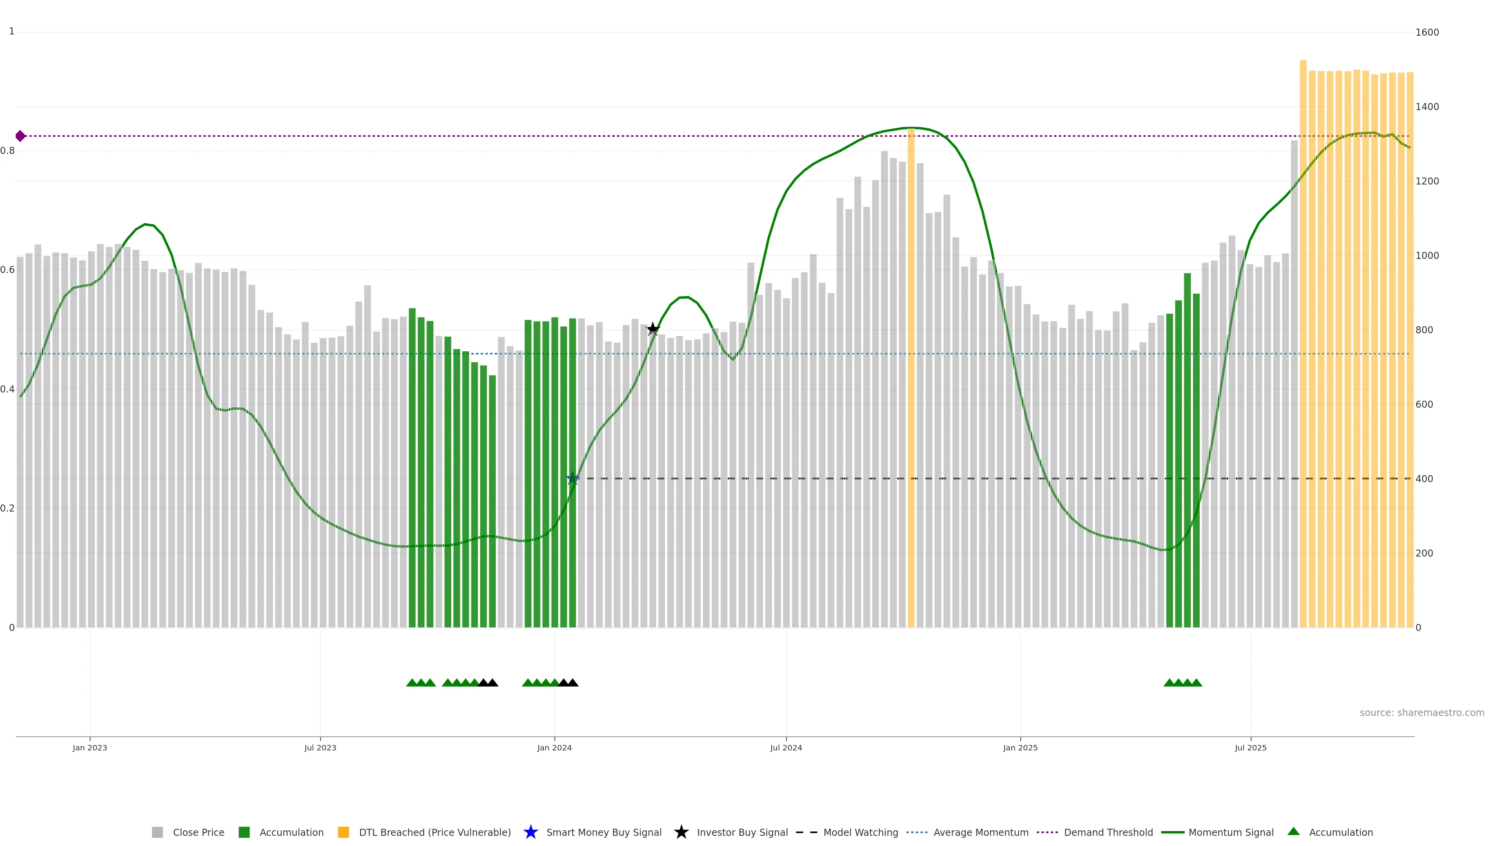Click the Jul 2025 axis label
This screenshot has width=1504, height=846.
click(x=1251, y=747)
